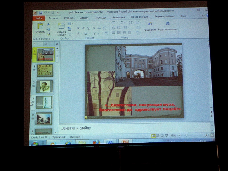Create a new slide with Создать слайд

tap(61, 29)
